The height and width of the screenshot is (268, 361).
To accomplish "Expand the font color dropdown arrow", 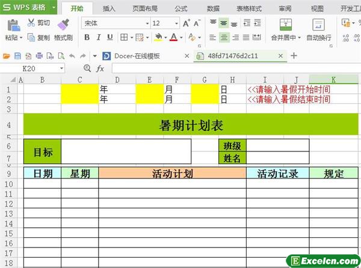I will point(181,37).
